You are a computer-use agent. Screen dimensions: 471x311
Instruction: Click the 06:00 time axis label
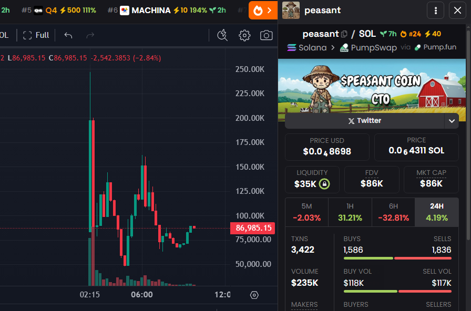142,295
